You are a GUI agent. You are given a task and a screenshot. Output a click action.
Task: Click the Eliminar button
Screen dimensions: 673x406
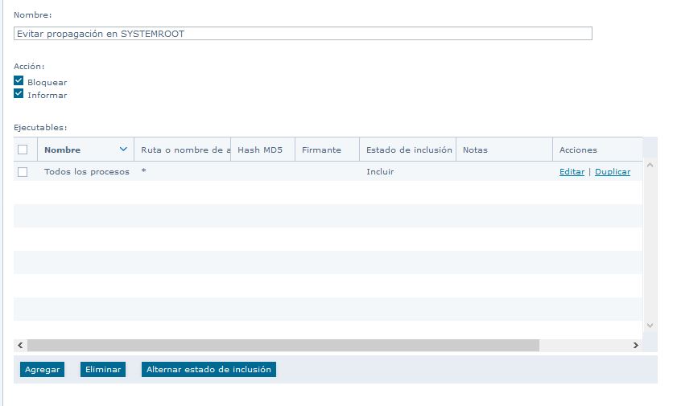103,369
